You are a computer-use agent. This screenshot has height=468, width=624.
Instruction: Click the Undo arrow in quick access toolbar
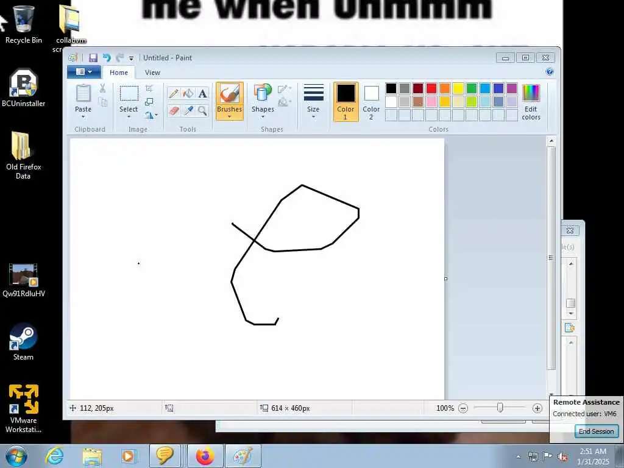[107, 58]
